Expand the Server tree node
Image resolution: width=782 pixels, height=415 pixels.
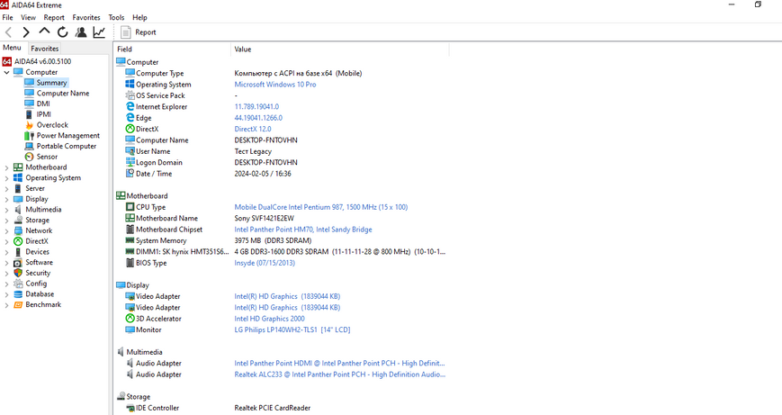point(6,188)
